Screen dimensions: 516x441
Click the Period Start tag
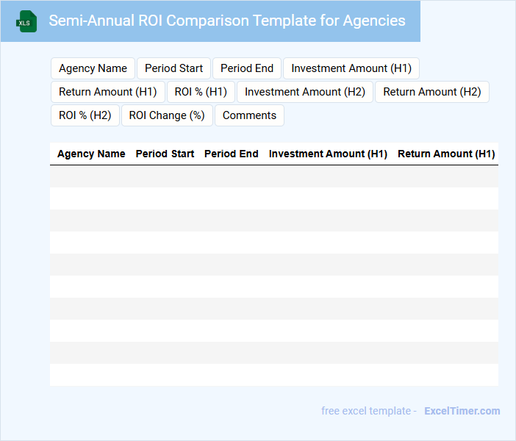(173, 68)
